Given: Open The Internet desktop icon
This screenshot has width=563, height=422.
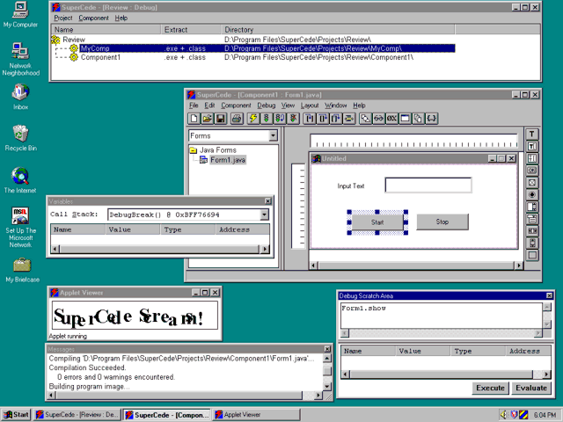Looking at the screenshot, I should 20,180.
